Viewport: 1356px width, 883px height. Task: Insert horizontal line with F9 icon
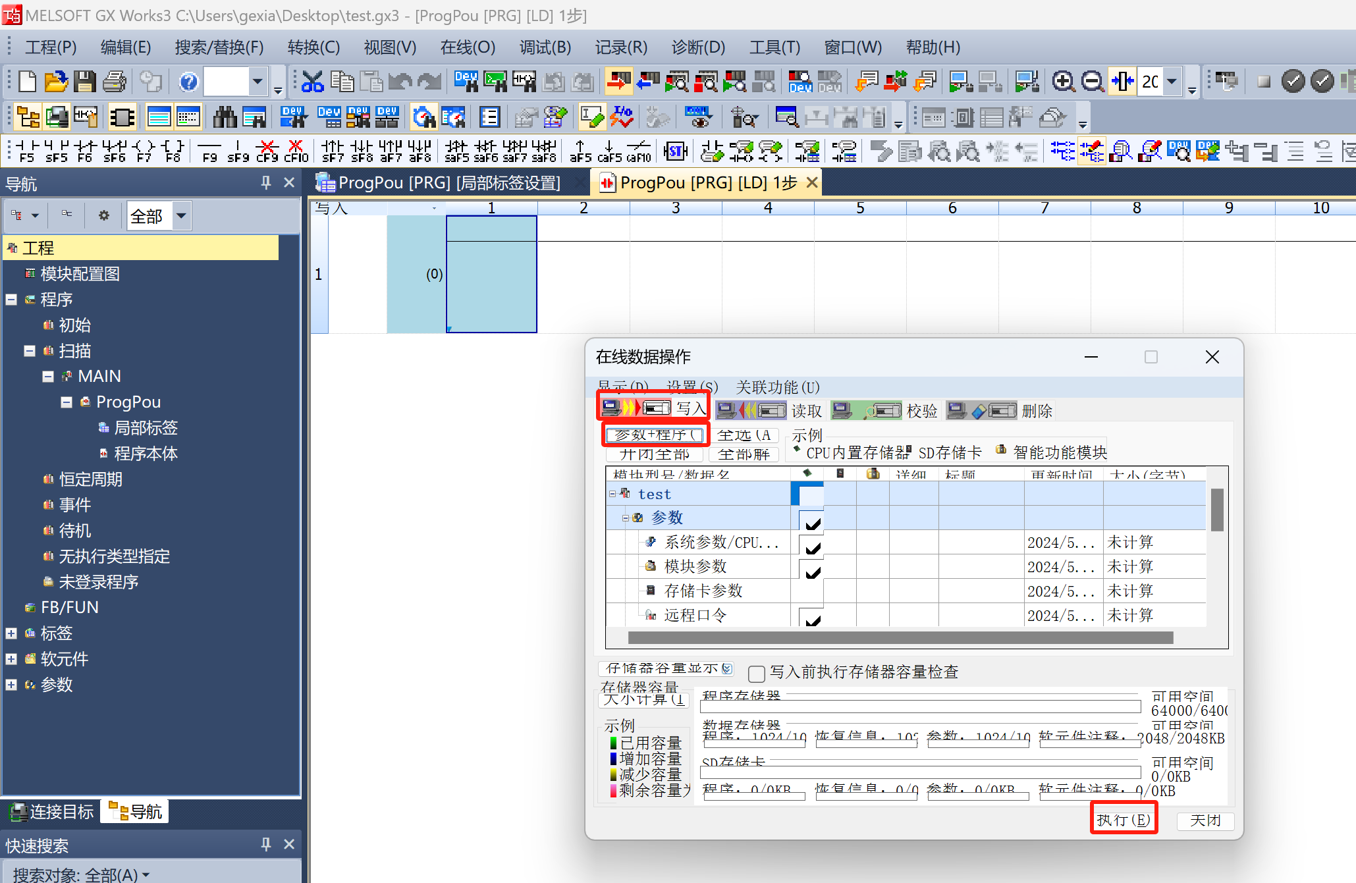pyautogui.click(x=209, y=151)
